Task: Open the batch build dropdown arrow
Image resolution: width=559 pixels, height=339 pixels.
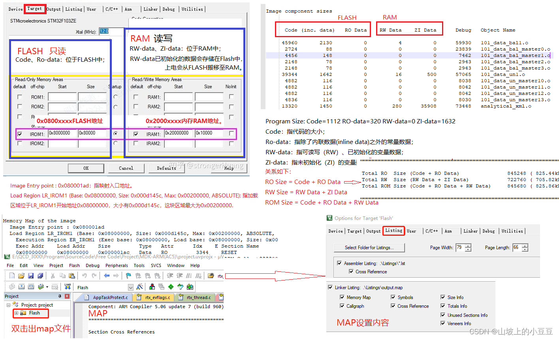Action: (47, 287)
